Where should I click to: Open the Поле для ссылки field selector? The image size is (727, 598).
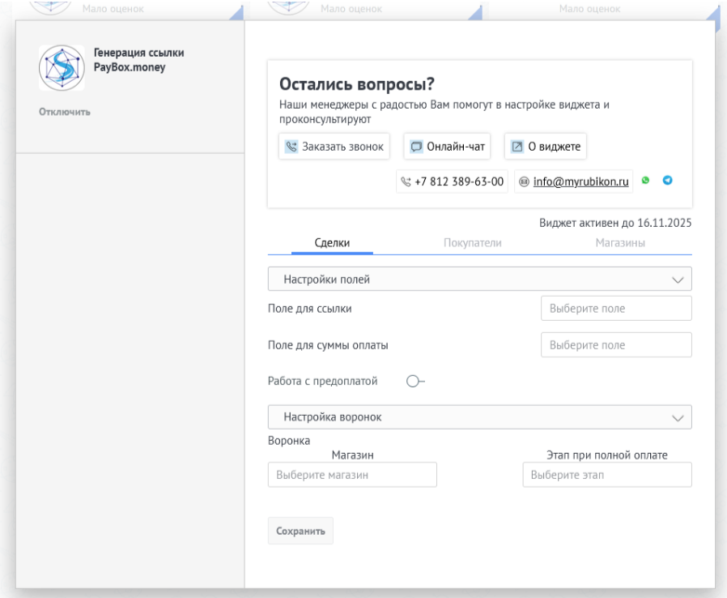click(616, 309)
